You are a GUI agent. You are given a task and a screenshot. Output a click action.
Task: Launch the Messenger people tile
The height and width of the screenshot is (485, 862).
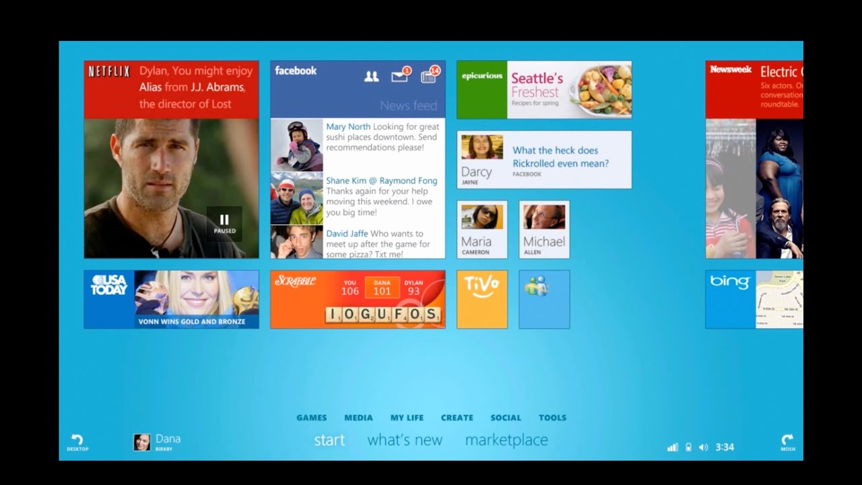[x=544, y=299]
